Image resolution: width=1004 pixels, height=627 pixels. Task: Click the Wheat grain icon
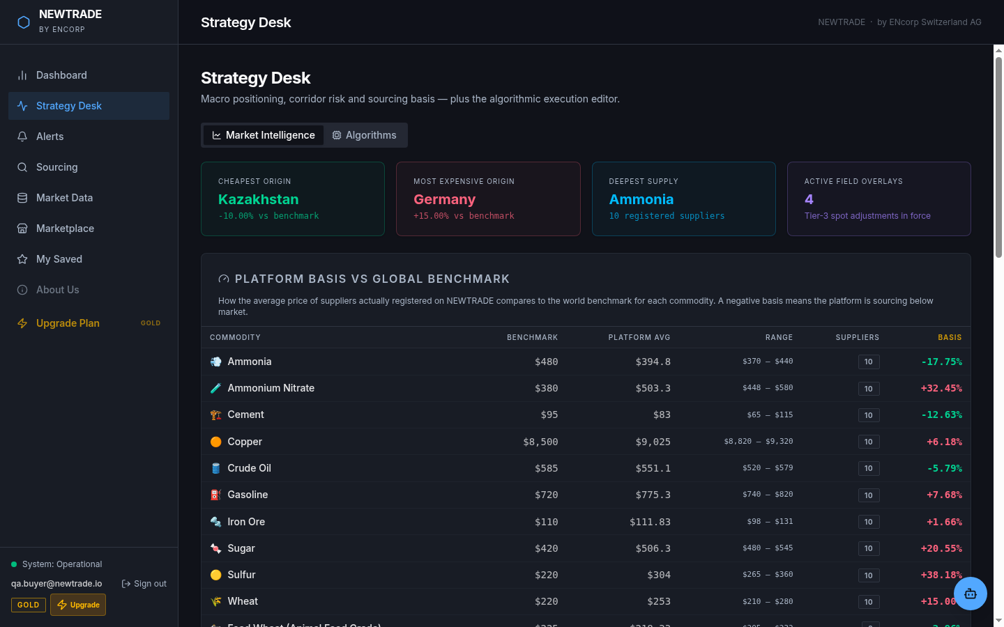coord(216,601)
